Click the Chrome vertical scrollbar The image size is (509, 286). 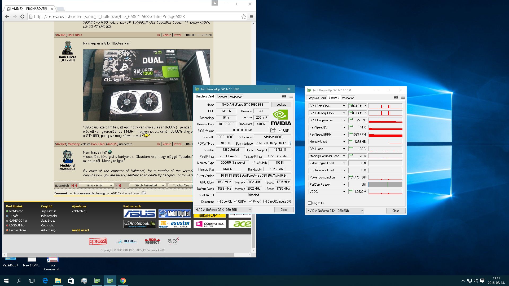(x=253, y=137)
